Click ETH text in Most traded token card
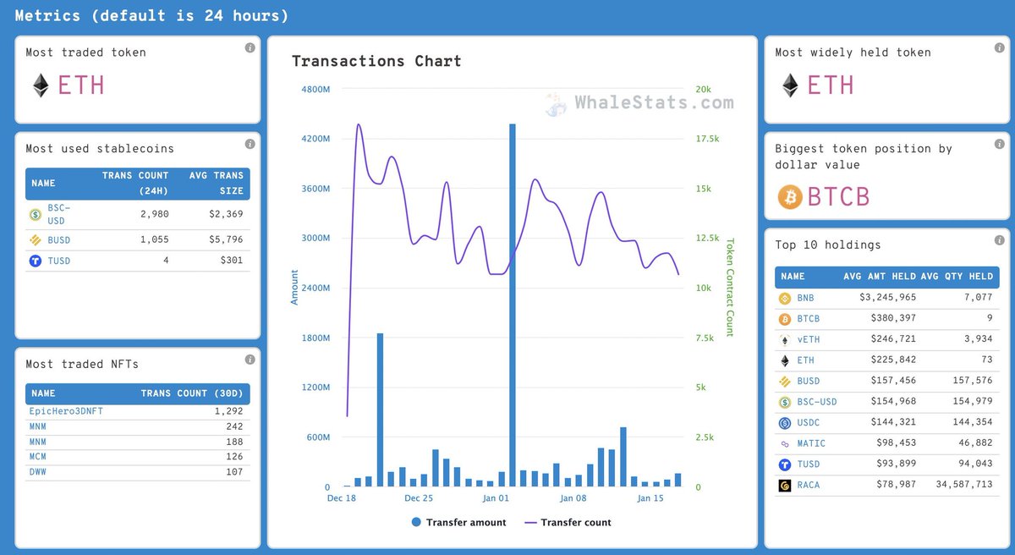This screenshot has width=1015, height=555. click(x=80, y=85)
